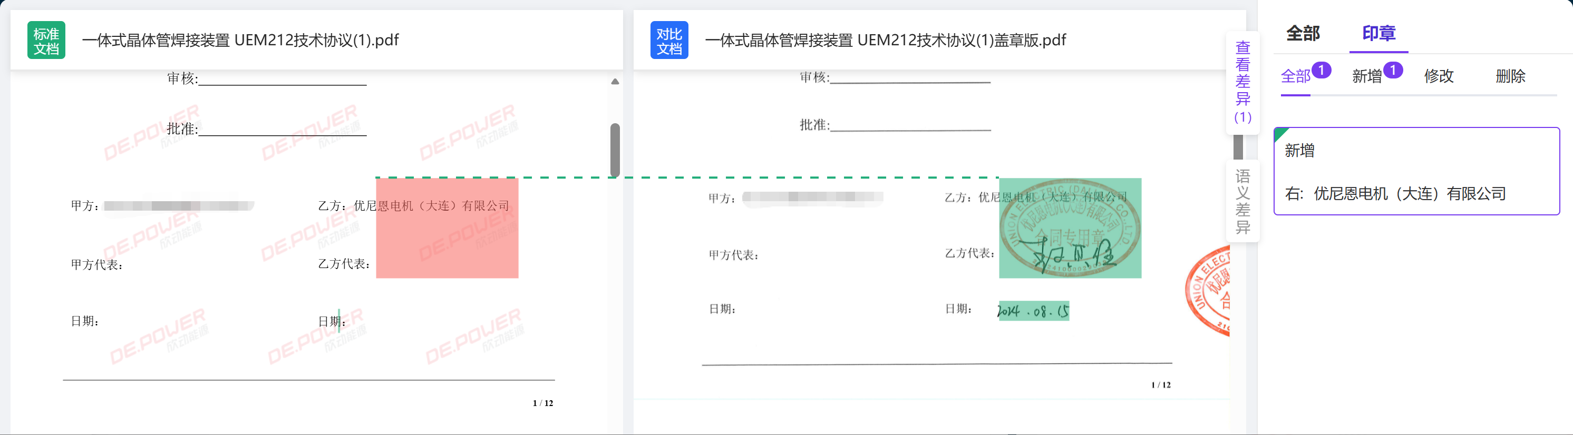This screenshot has width=1573, height=435.
Task: Click the count badge on 新增 filter
Action: pyautogui.click(x=1393, y=70)
